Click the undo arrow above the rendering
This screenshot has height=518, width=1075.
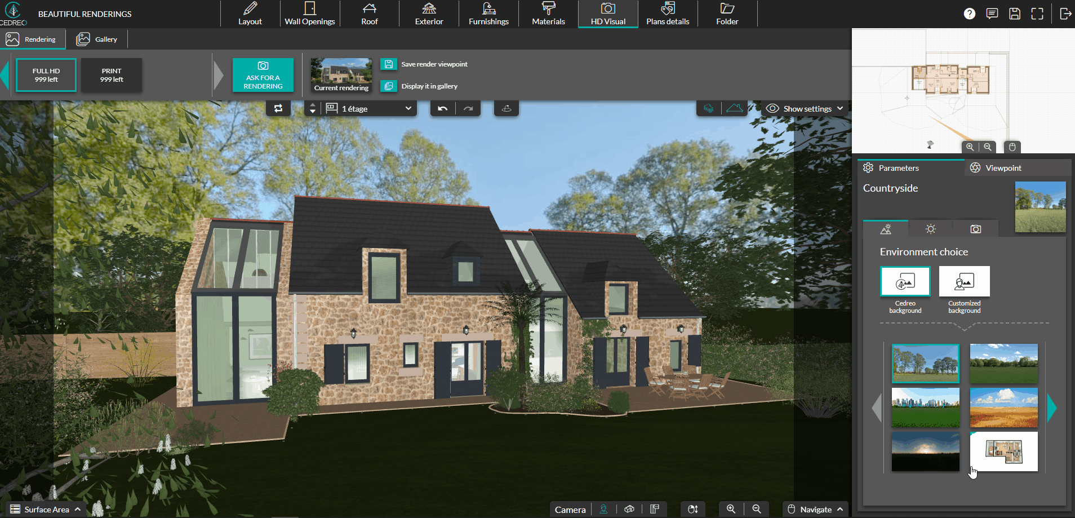[442, 108]
